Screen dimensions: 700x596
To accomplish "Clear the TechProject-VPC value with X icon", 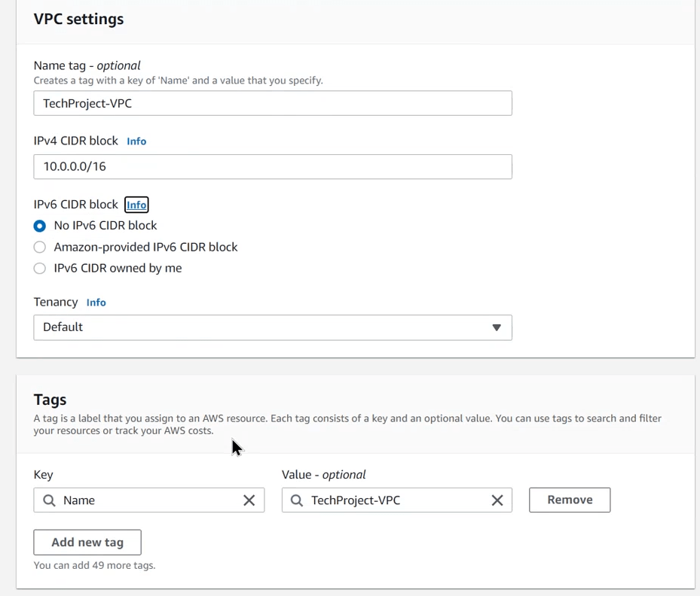I will coord(497,500).
